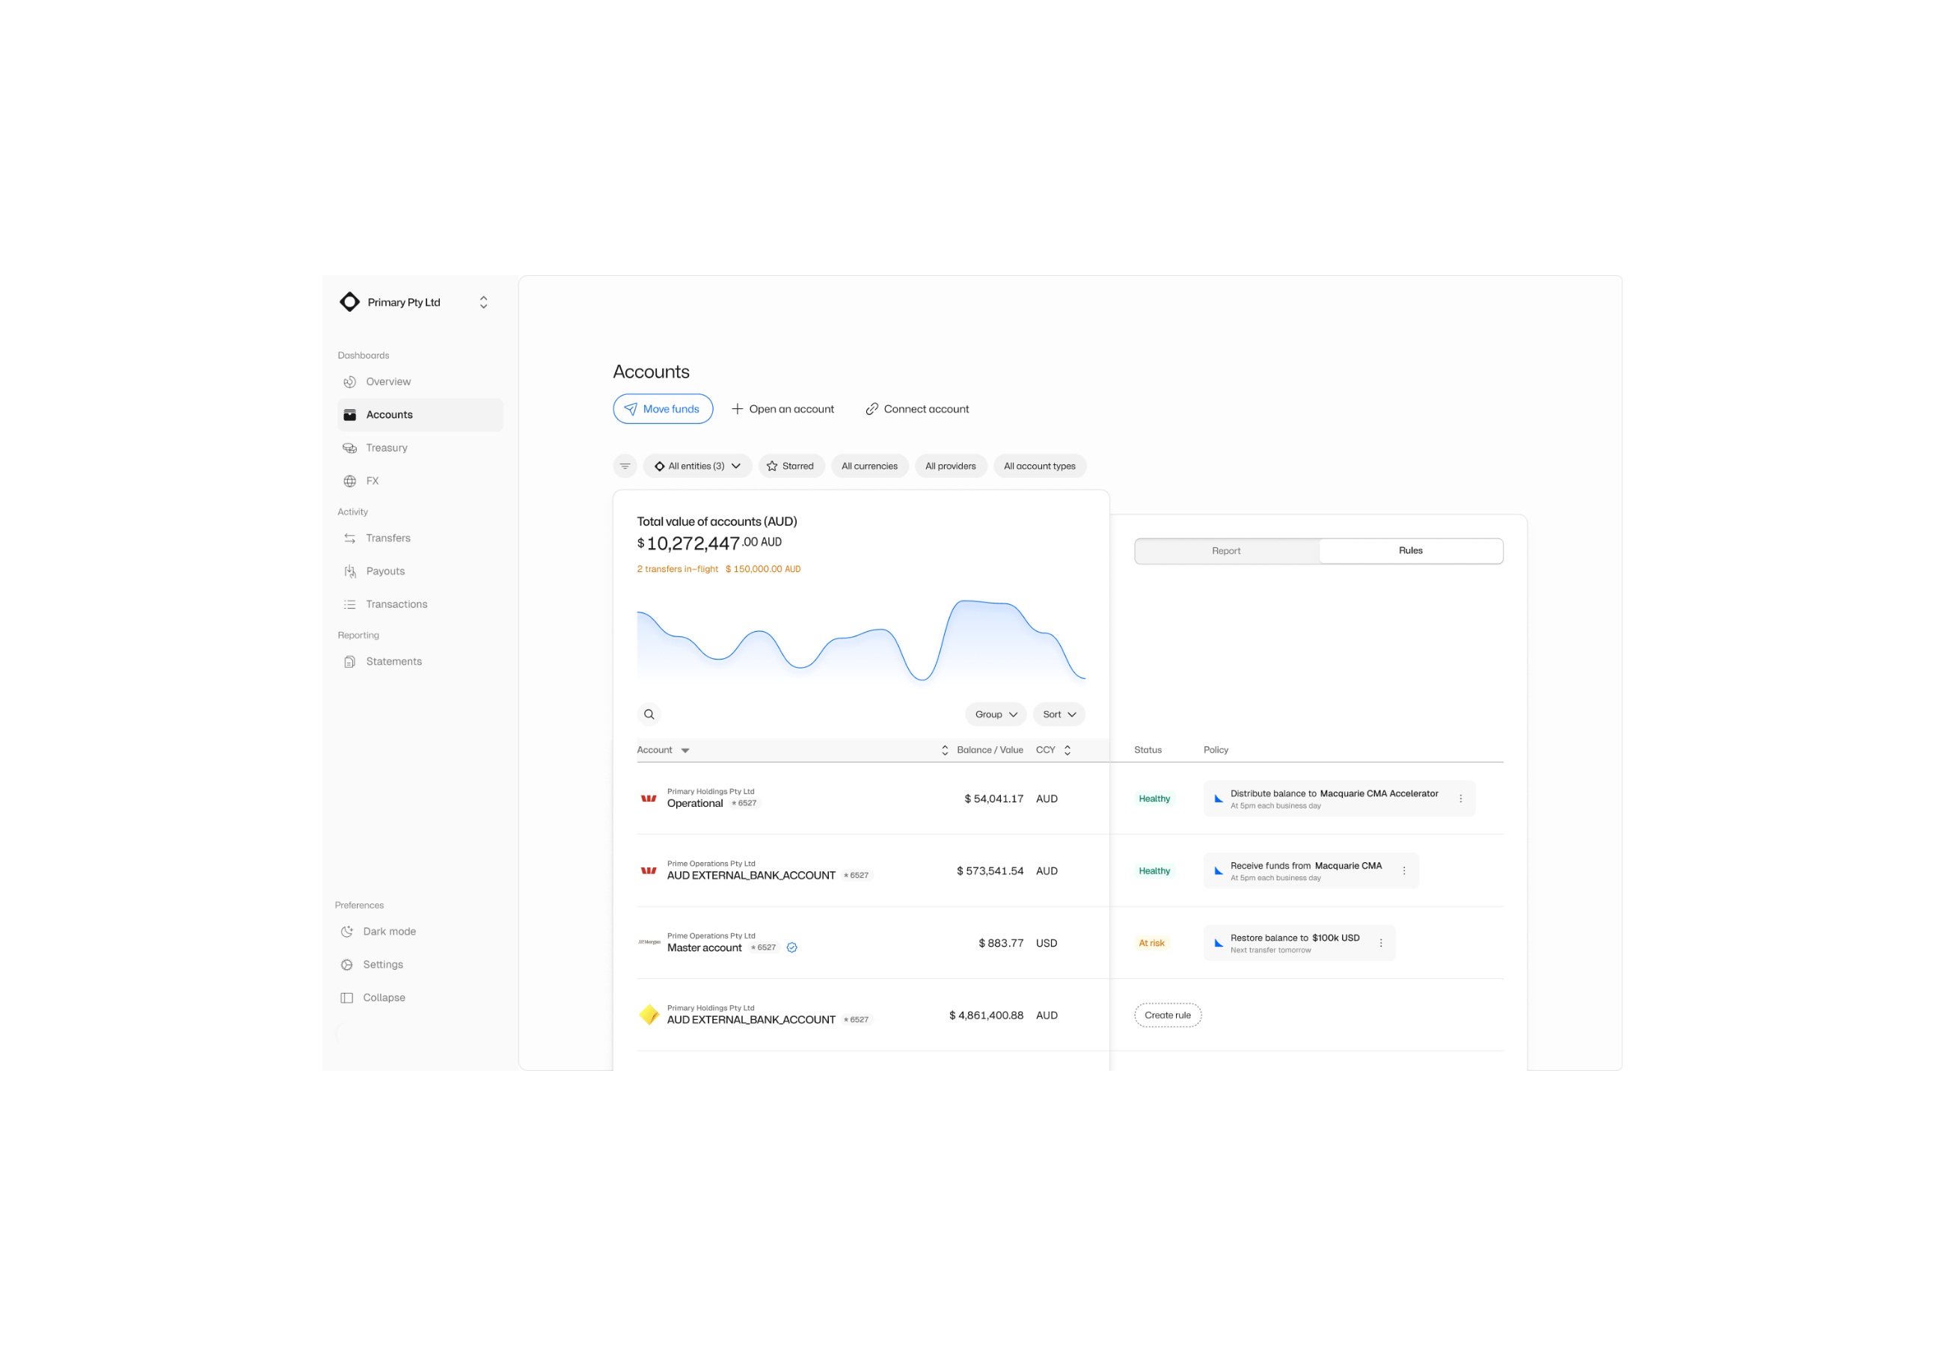Select Accounts in the sidebar
1945x1346 pixels.
coord(420,415)
